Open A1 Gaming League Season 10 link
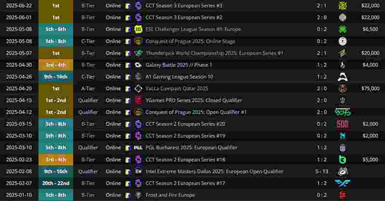The height and width of the screenshot is (201, 385). pos(180,77)
